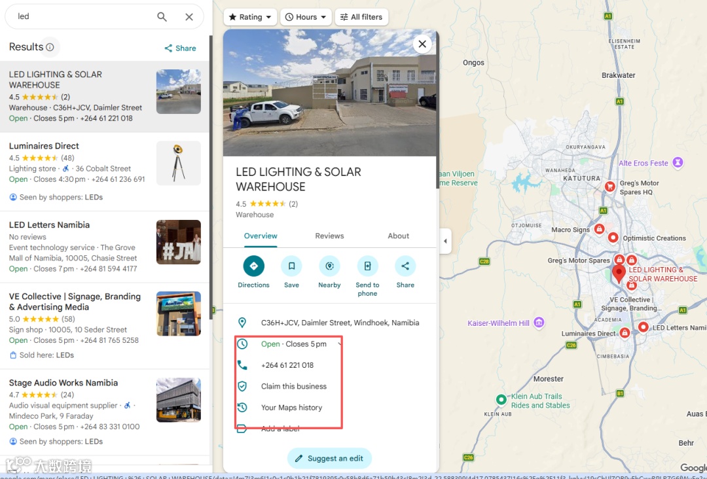
Task: Click the place card scrollbar
Action: coord(437,111)
